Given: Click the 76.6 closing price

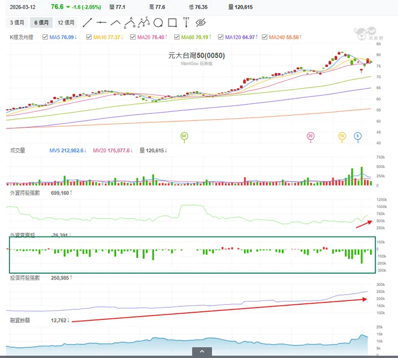Looking at the screenshot, I should coord(57,6).
